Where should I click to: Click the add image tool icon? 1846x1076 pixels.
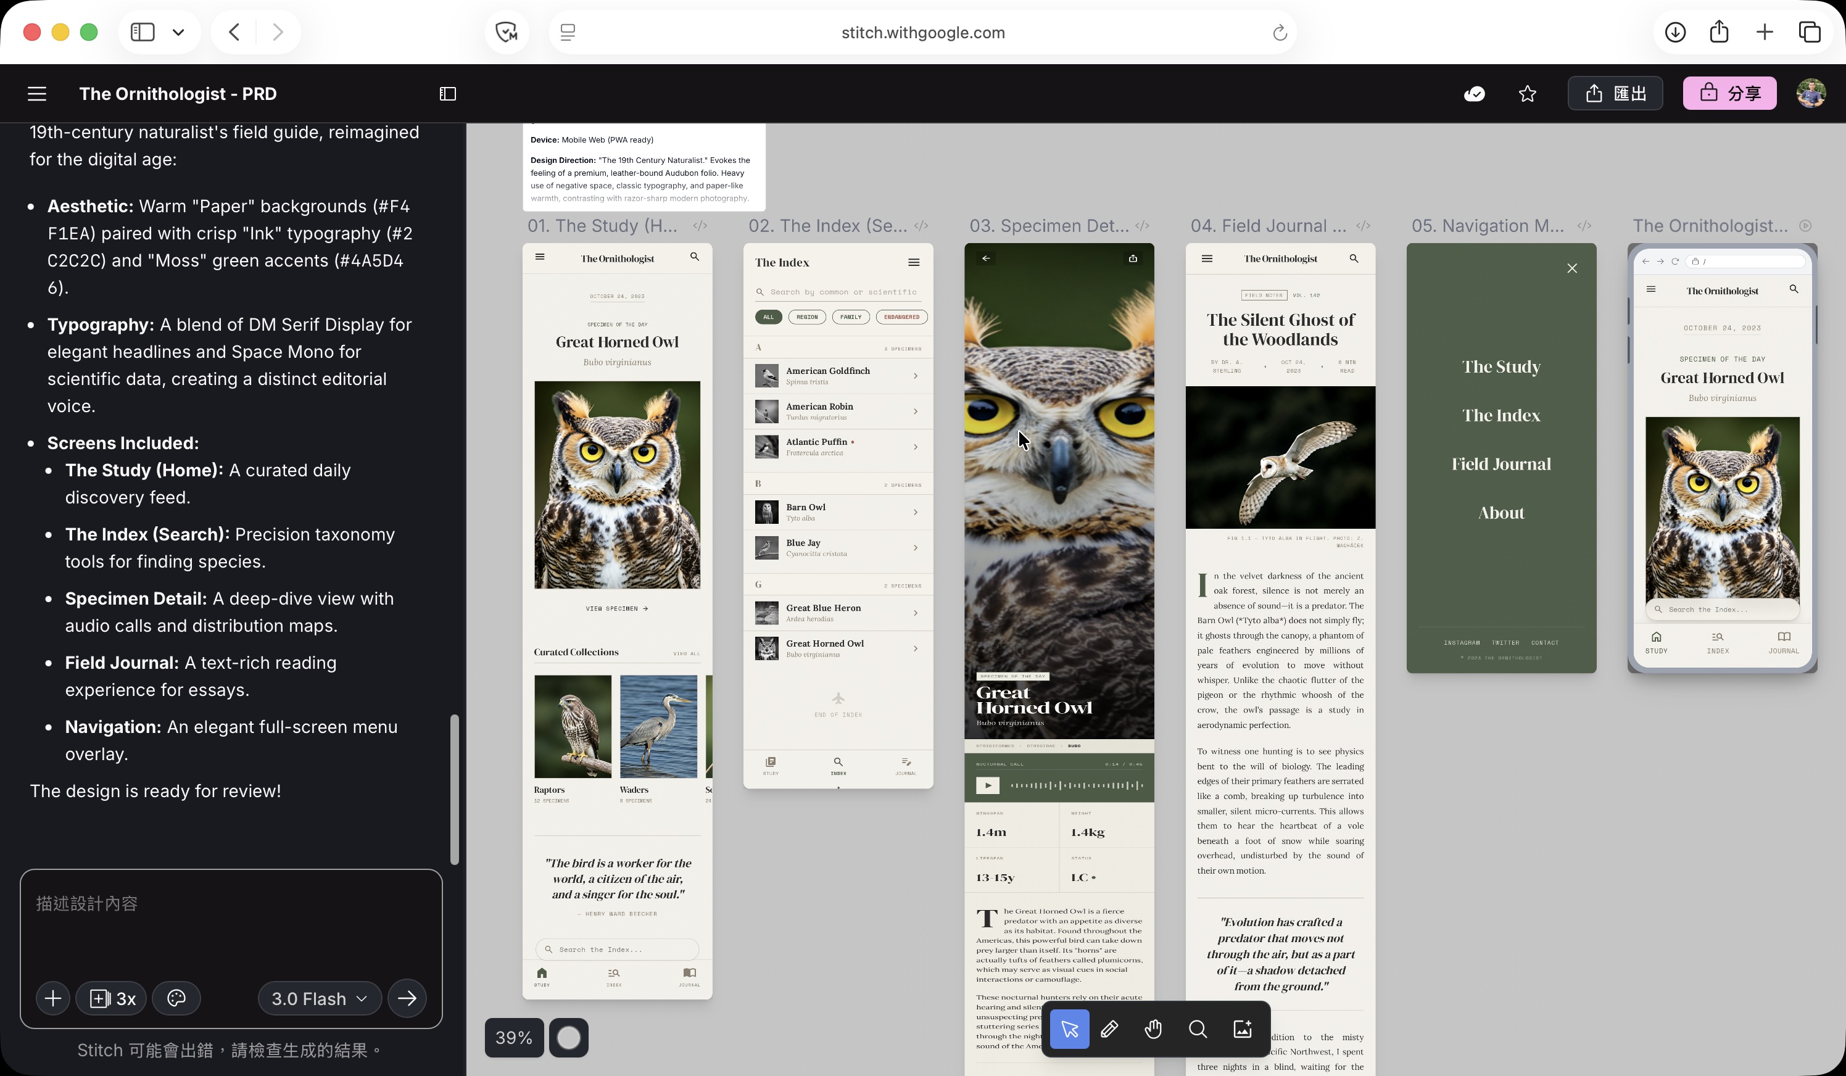point(1243,1029)
